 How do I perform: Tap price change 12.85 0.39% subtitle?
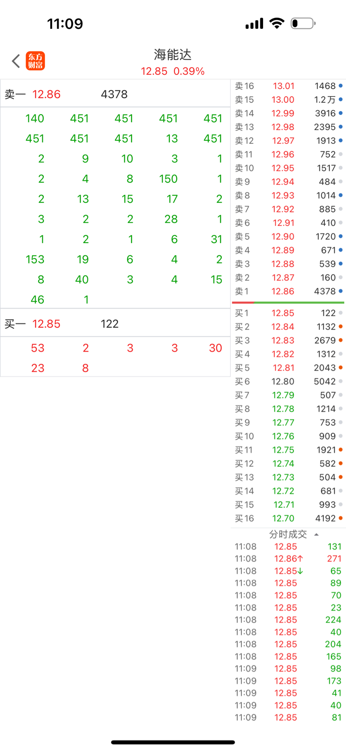(x=173, y=71)
